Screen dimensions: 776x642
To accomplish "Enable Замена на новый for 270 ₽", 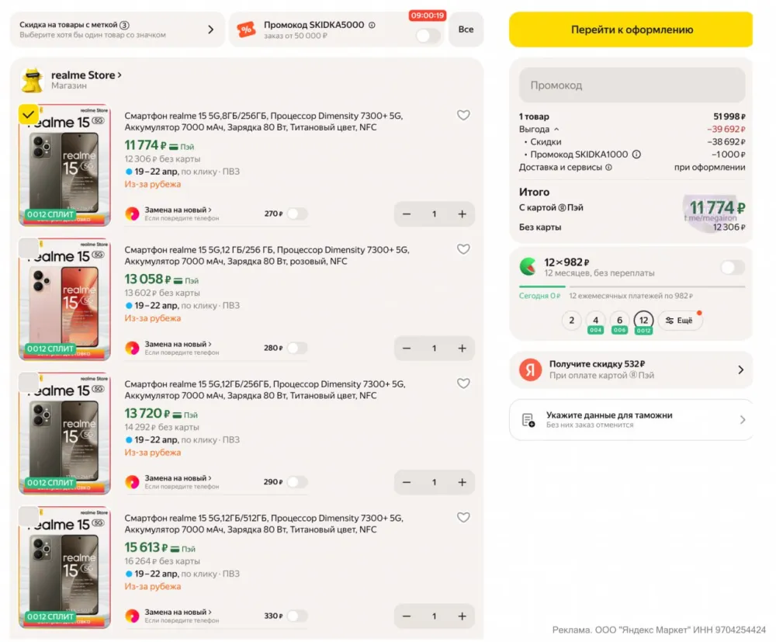I will 296,213.
